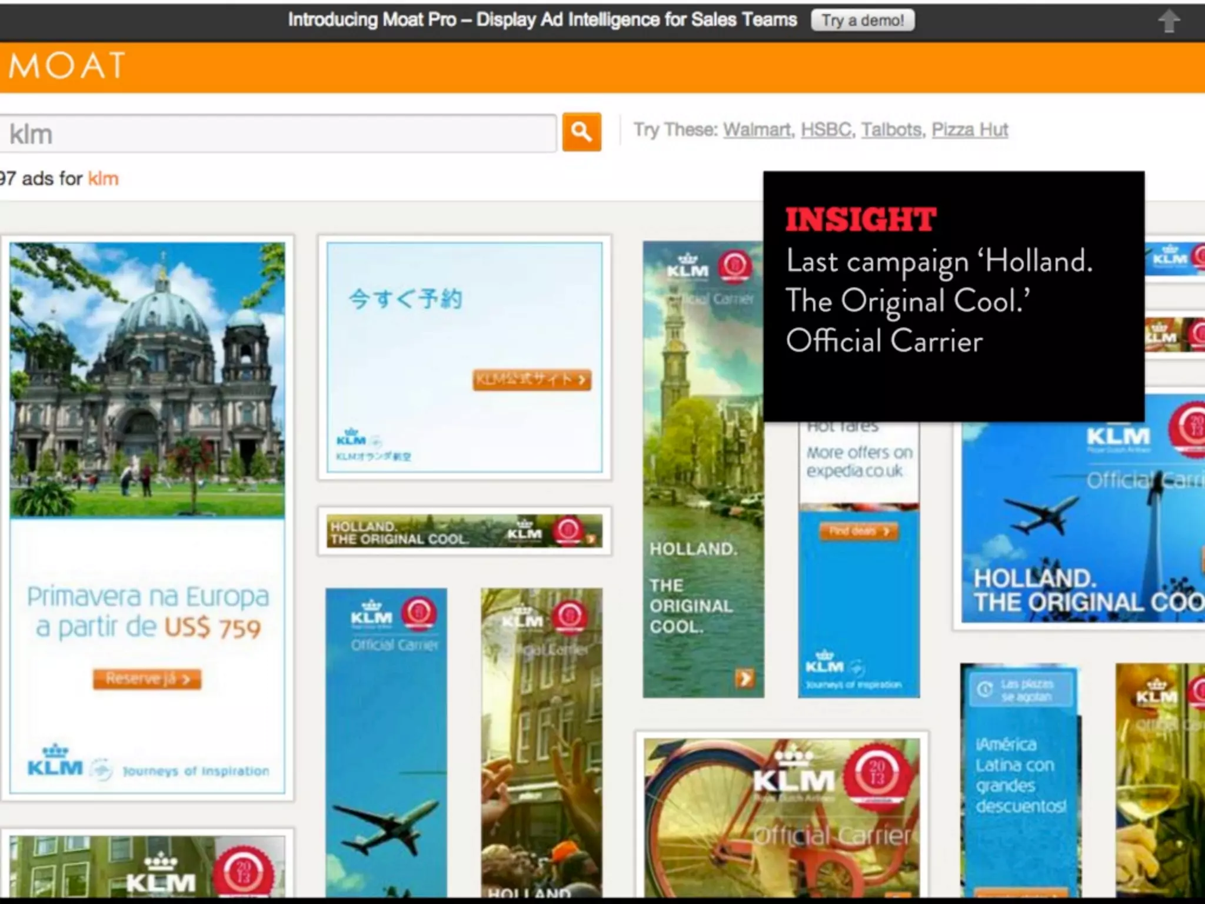Screen dimensions: 1205x904
Task: Click 'Journeys of Inspiration' tagline in Portuguese ad
Action: pyautogui.click(x=195, y=771)
